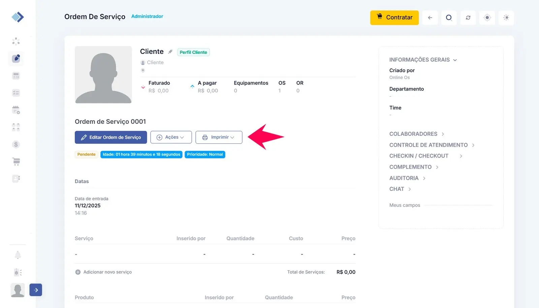Open the dollar sign finance icon
The width and height of the screenshot is (539, 308).
pyautogui.click(x=16, y=144)
